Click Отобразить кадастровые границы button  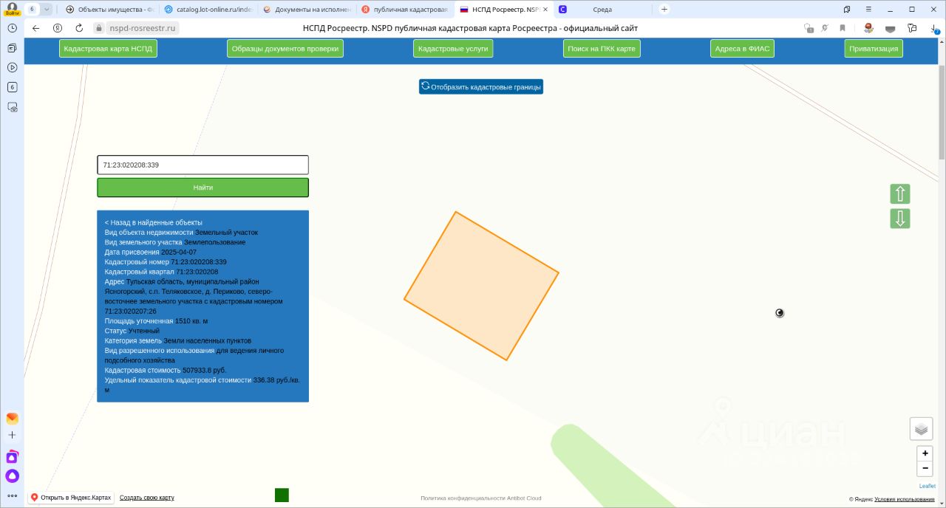tap(481, 87)
